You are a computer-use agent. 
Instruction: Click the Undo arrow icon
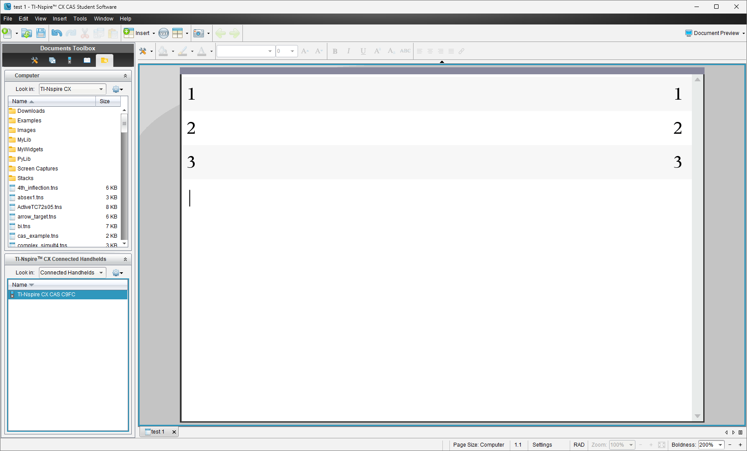pyautogui.click(x=56, y=33)
